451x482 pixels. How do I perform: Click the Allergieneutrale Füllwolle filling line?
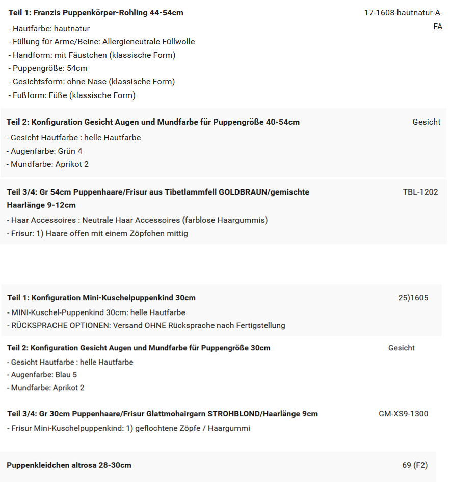coord(101,42)
